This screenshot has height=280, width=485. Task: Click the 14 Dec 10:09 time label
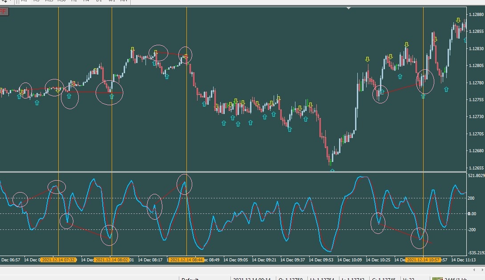350,260
